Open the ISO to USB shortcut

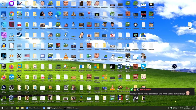coord(143,67)
